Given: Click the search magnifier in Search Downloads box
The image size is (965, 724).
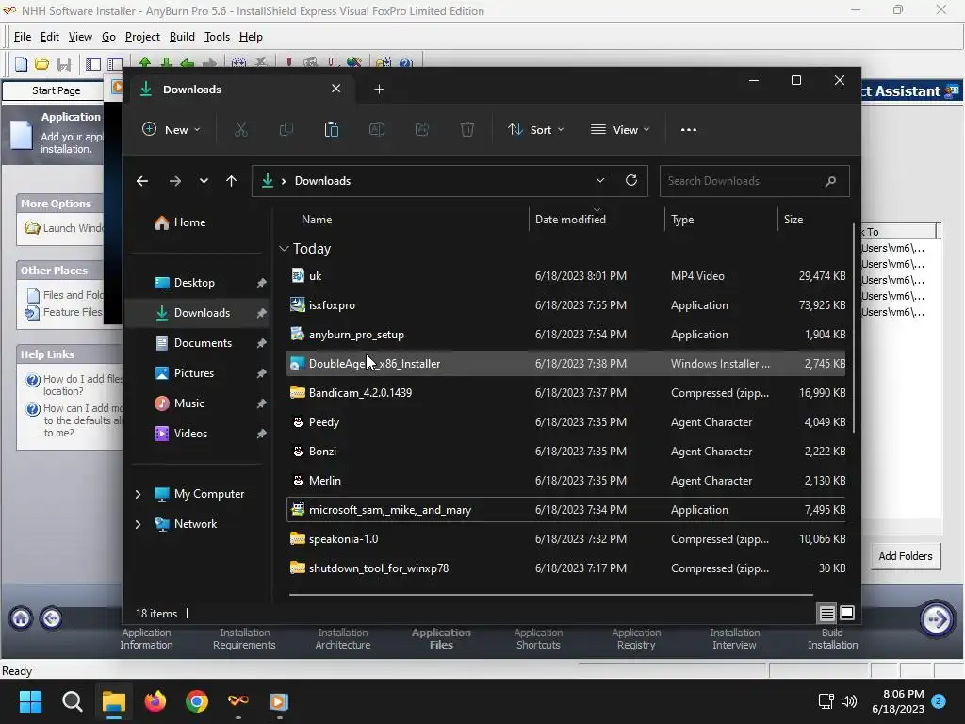Looking at the screenshot, I should 830,181.
